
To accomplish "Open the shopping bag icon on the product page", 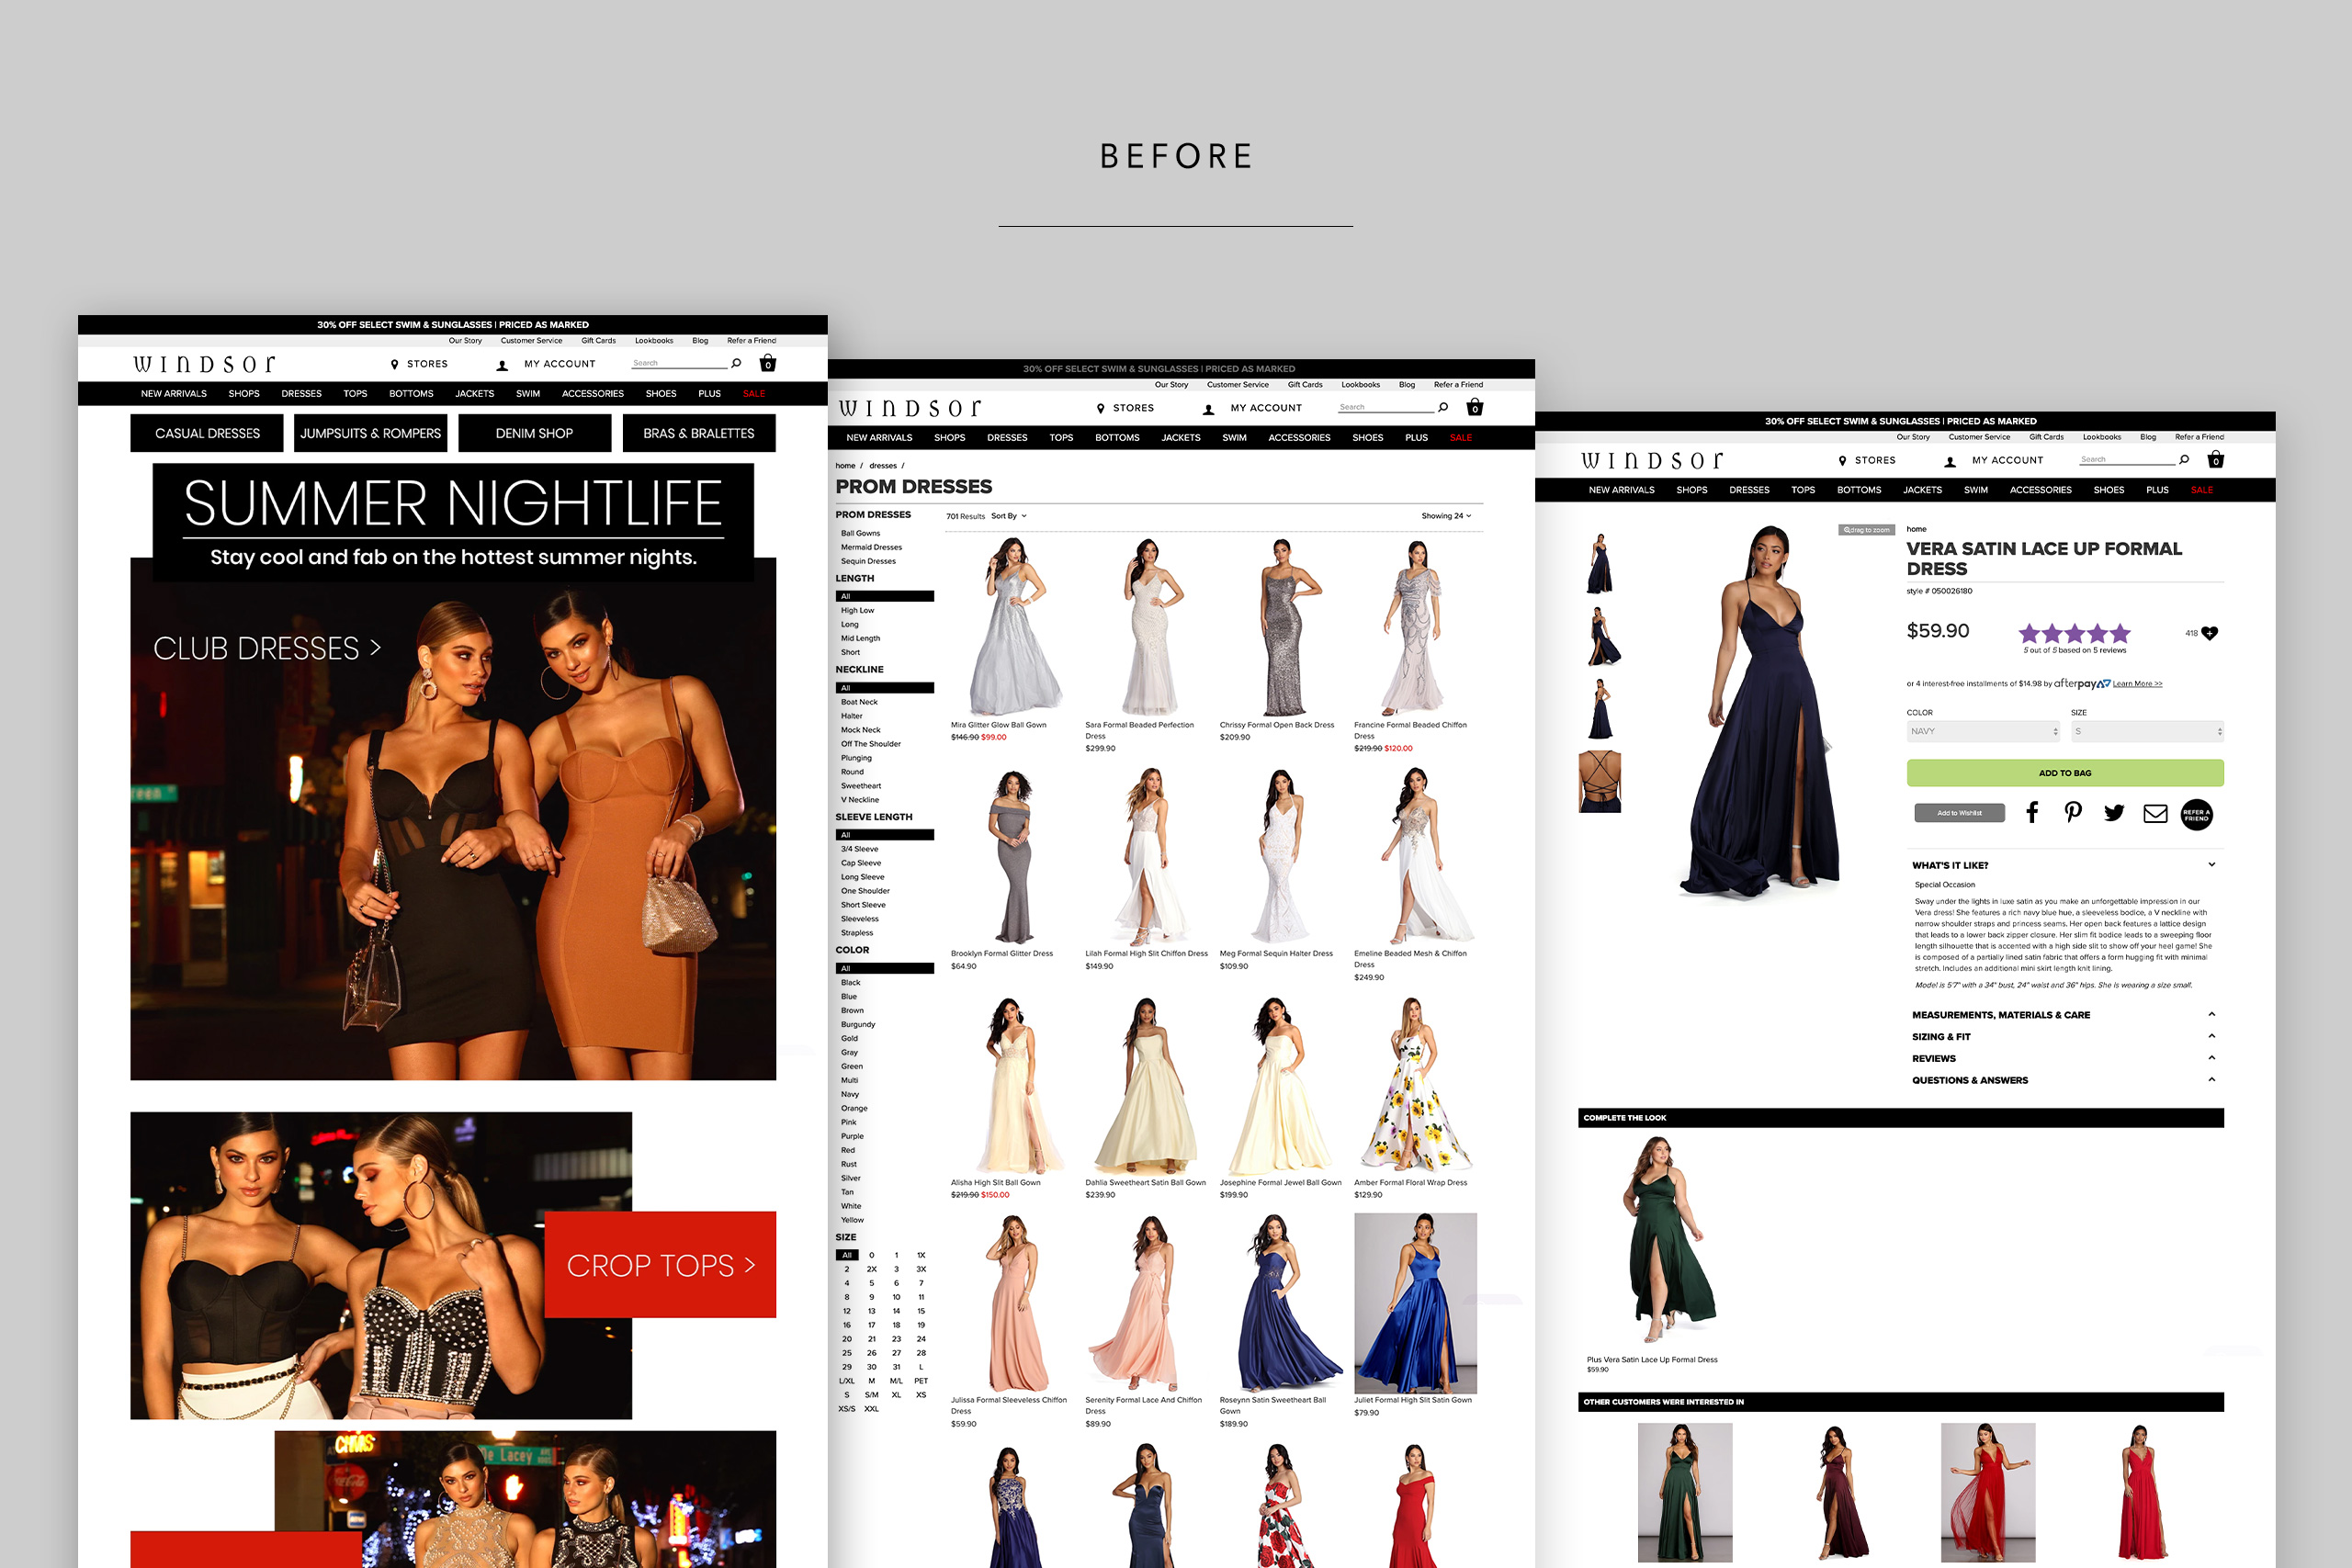I will pos(2216,459).
